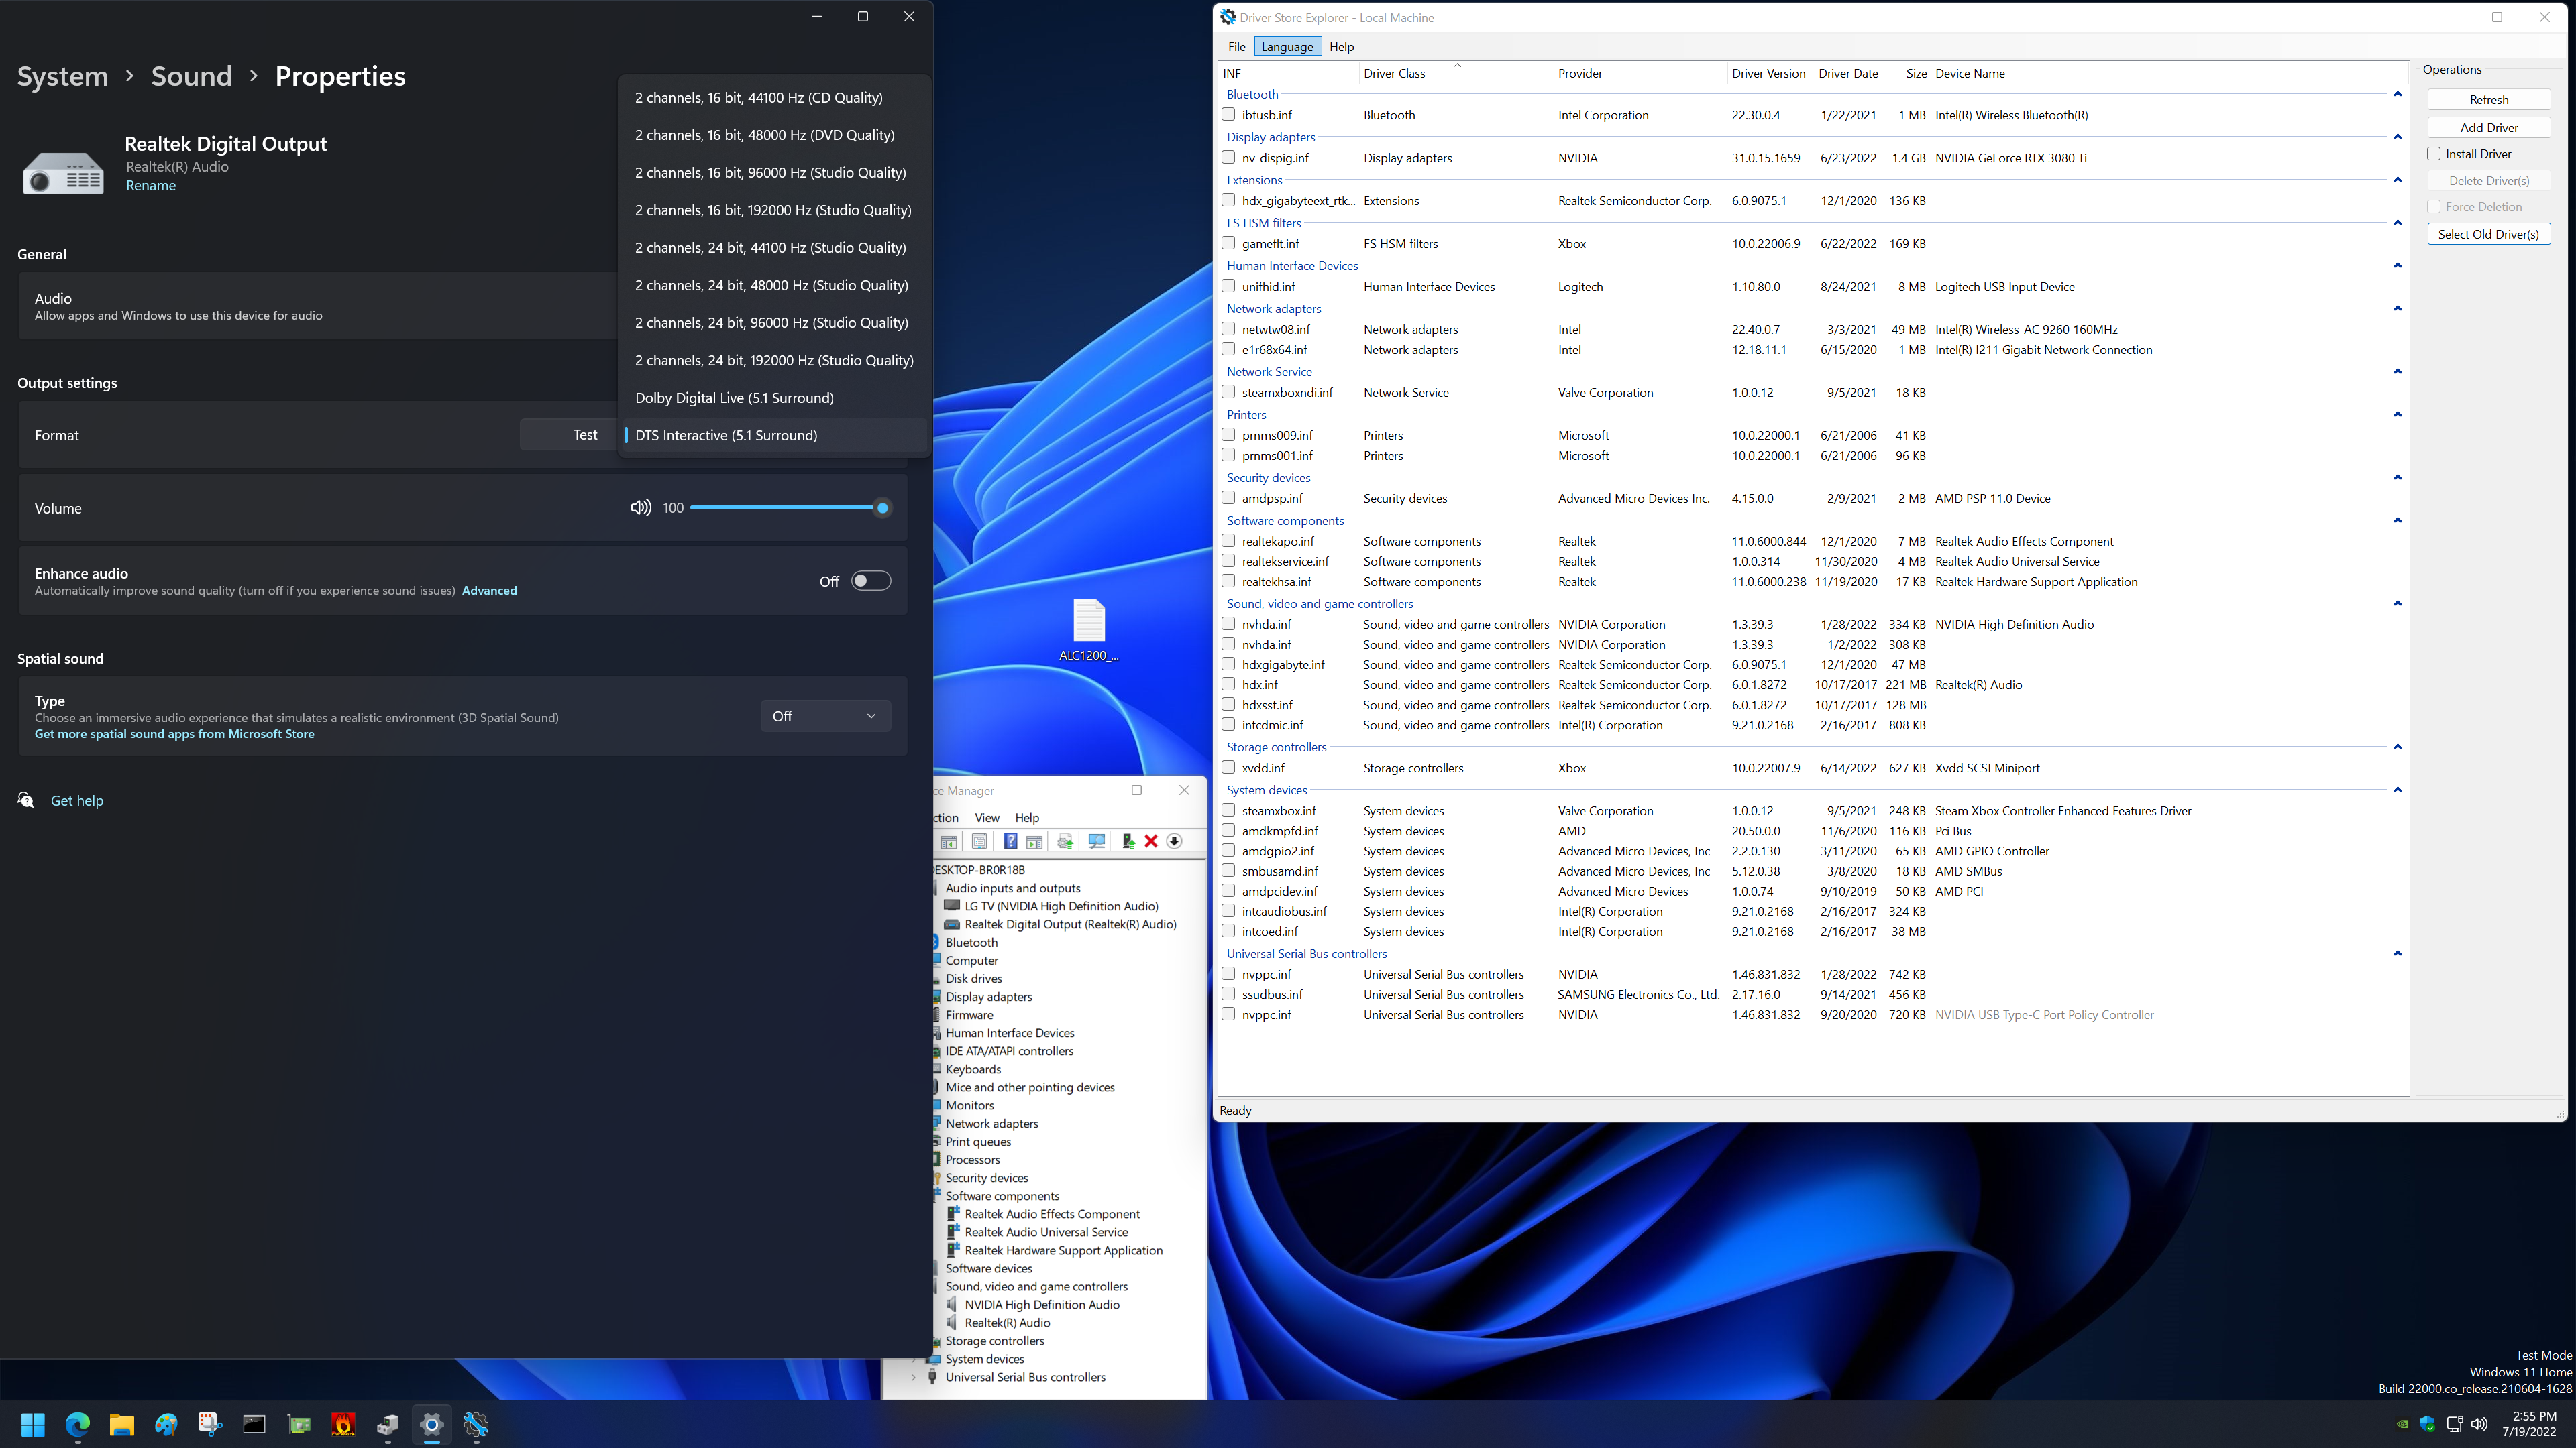The height and width of the screenshot is (1448, 2576).
Task: Open the Spatial sound Type dropdown
Action: 825,715
